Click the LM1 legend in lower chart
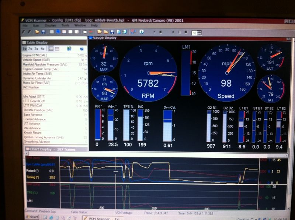295x220 pixels. (x=30, y=200)
